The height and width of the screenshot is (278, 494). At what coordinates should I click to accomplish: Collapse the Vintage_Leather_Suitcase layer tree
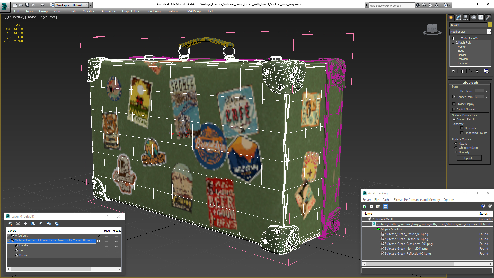tap(8, 240)
